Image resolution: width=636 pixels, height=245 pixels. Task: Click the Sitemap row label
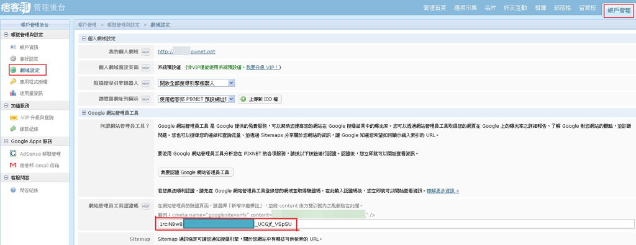(x=140, y=239)
